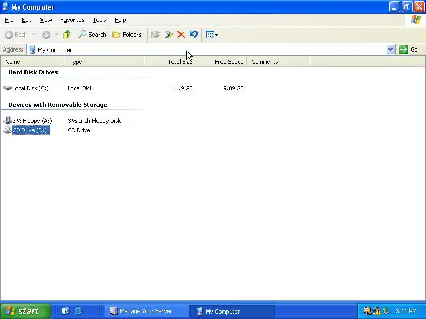This screenshot has height=319, width=426.
Task: Click the Back navigation button
Action: pyautogui.click(x=17, y=35)
